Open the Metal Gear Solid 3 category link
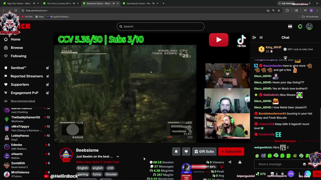The width and height of the screenshot is (321, 180). 98,162
